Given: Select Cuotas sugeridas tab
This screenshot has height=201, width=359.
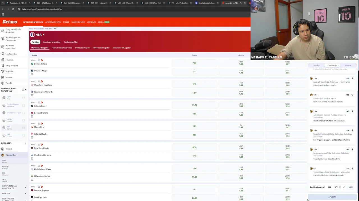Looking at the screenshot, I should [71, 42].
